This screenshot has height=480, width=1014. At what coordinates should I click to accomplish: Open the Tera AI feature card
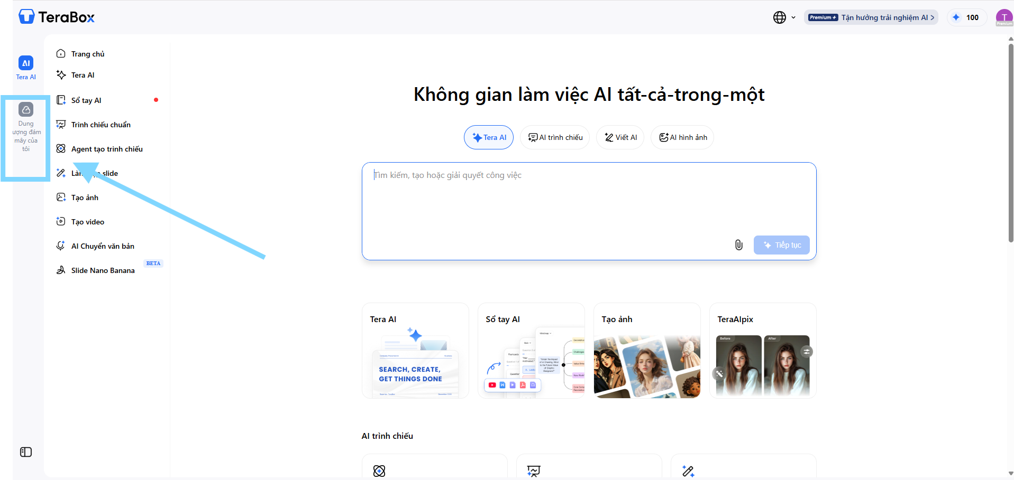[415, 351]
